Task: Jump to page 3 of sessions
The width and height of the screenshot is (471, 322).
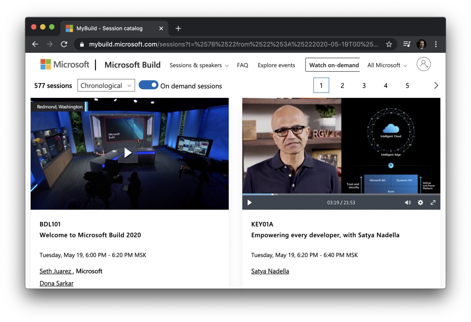Action: [x=364, y=86]
